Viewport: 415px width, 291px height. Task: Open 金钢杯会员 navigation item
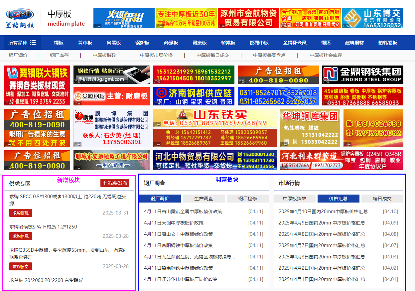(x=295, y=43)
